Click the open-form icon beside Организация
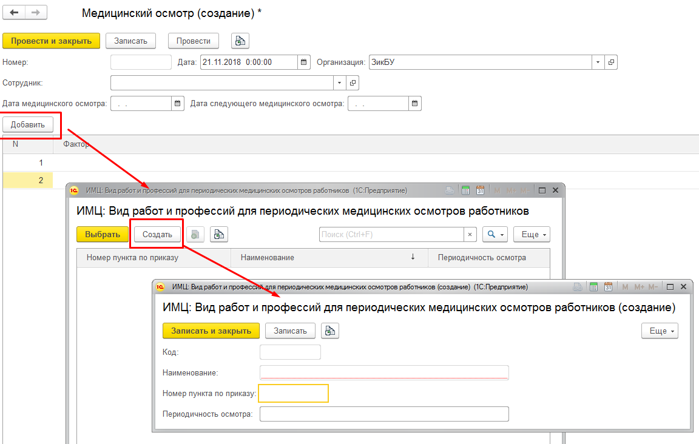The height and width of the screenshot is (444, 699). [x=611, y=62]
